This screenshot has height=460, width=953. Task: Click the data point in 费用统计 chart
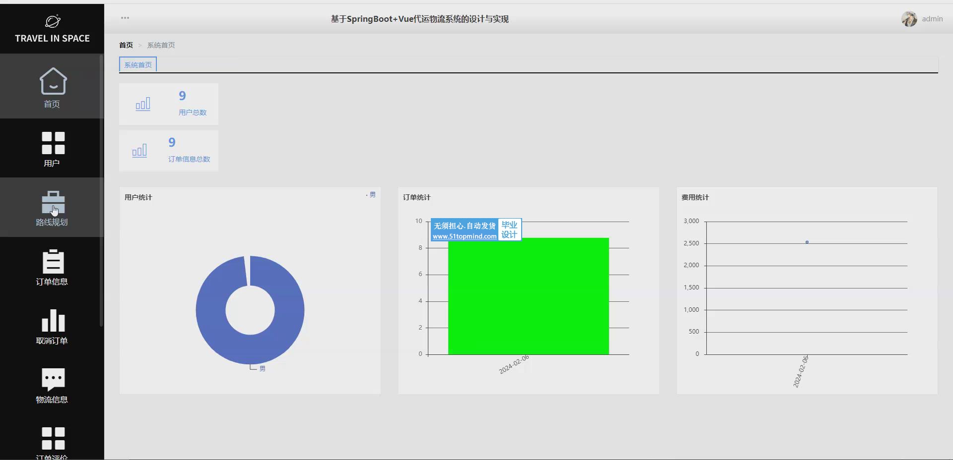pyautogui.click(x=807, y=242)
